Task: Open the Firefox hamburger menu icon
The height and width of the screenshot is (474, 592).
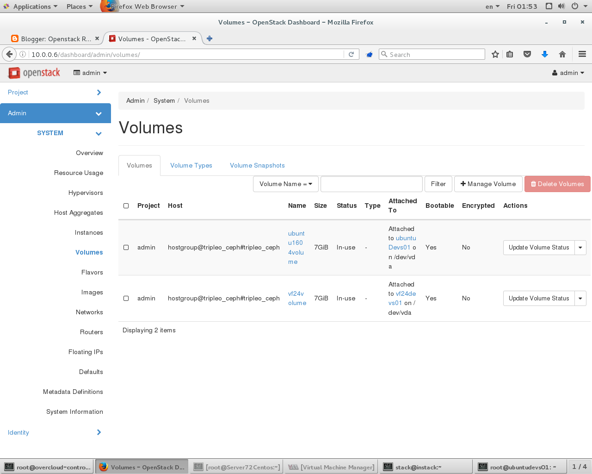Action: (x=581, y=54)
